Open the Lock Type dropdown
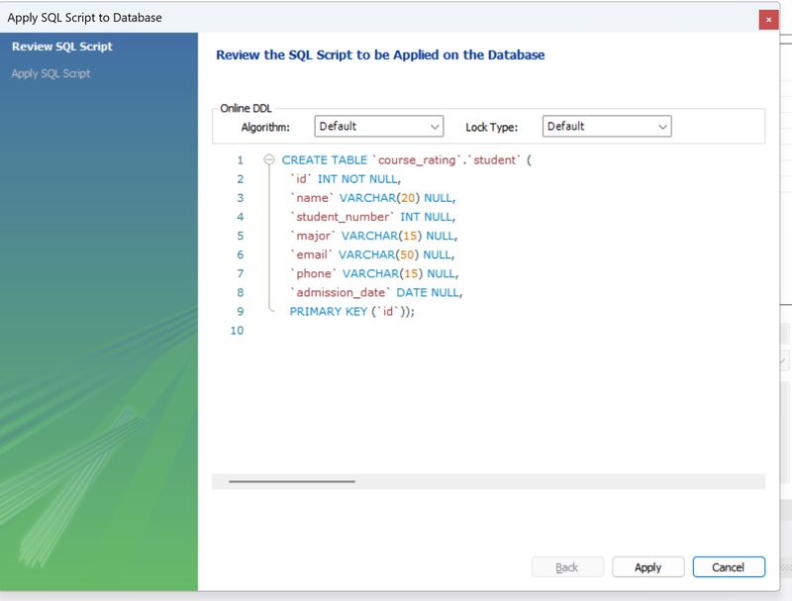The height and width of the screenshot is (601, 792). (x=607, y=127)
